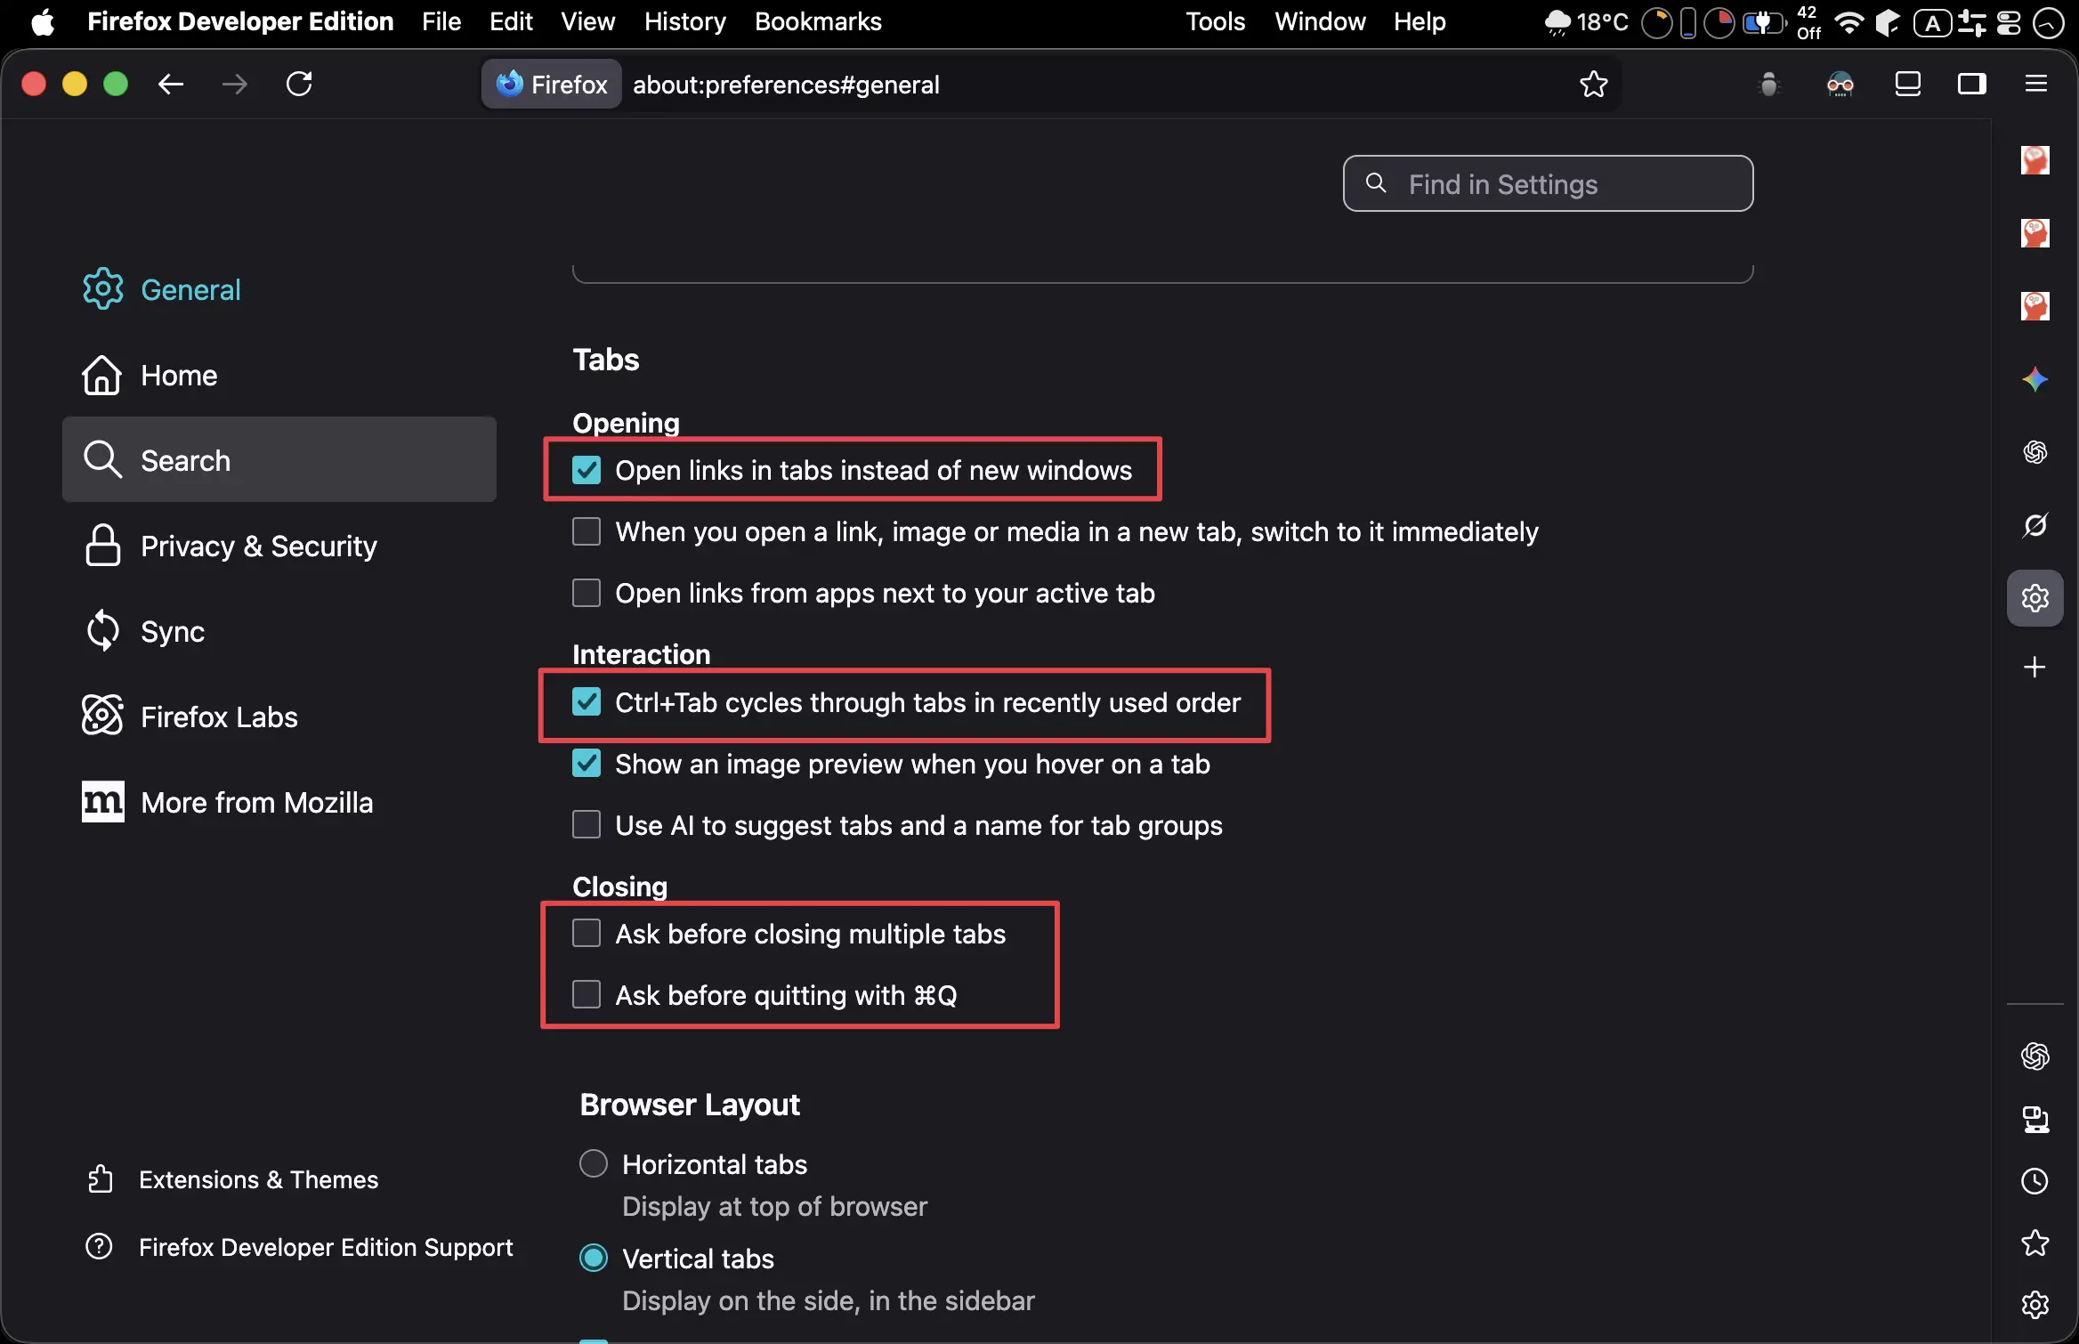The height and width of the screenshot is (1344, 2079).
Task: Uncheck Ctrl+Tab cycles through tabs checkbox
Action: (x=586, y=702)
